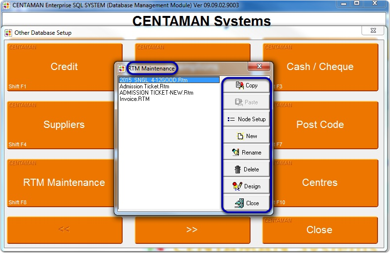Image resolution: width=390 pixels, height=253 pixels.
Task: Click the CENTAMAN application icon in title bar
Action: click(x=6, y=5)
